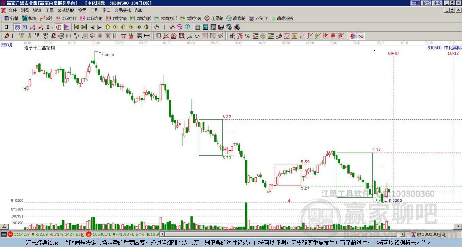The width and height of the screenshot is (462, 247).
Task: Toggle the pink flag indicator icon
Action: point(67,27)
